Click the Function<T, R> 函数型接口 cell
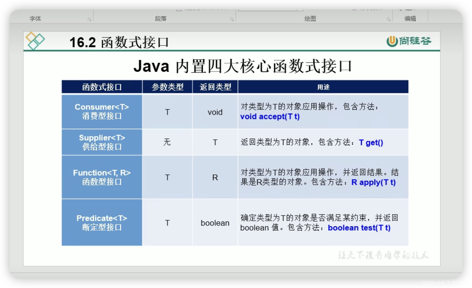 pos(102,177)
